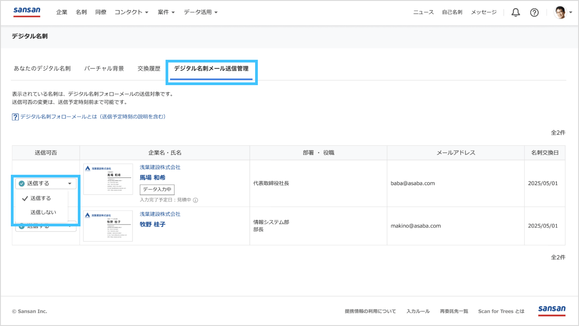
Task: Open the help question mark icon
Action: [x=534, y=13]
